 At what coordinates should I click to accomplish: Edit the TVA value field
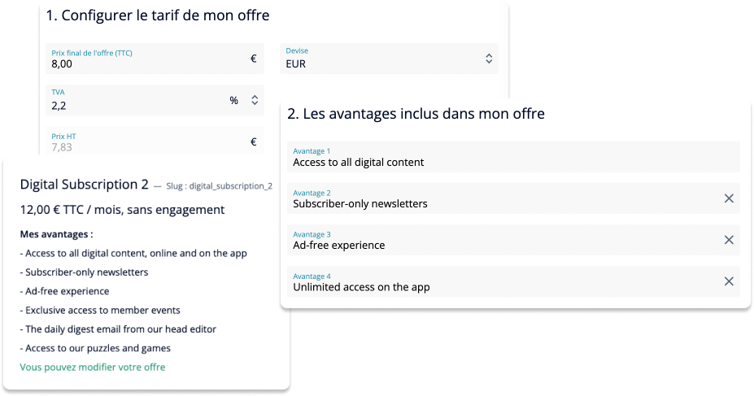155,100
